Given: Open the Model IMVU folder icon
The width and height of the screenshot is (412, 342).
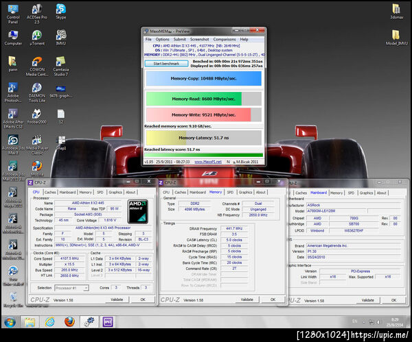Looking at the screenshot, I should pyautogui.click(x=396, y=38).
